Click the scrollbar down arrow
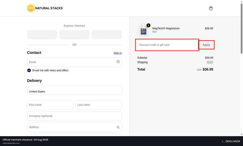This screenshot has height=146, width=243. point(241,134)
